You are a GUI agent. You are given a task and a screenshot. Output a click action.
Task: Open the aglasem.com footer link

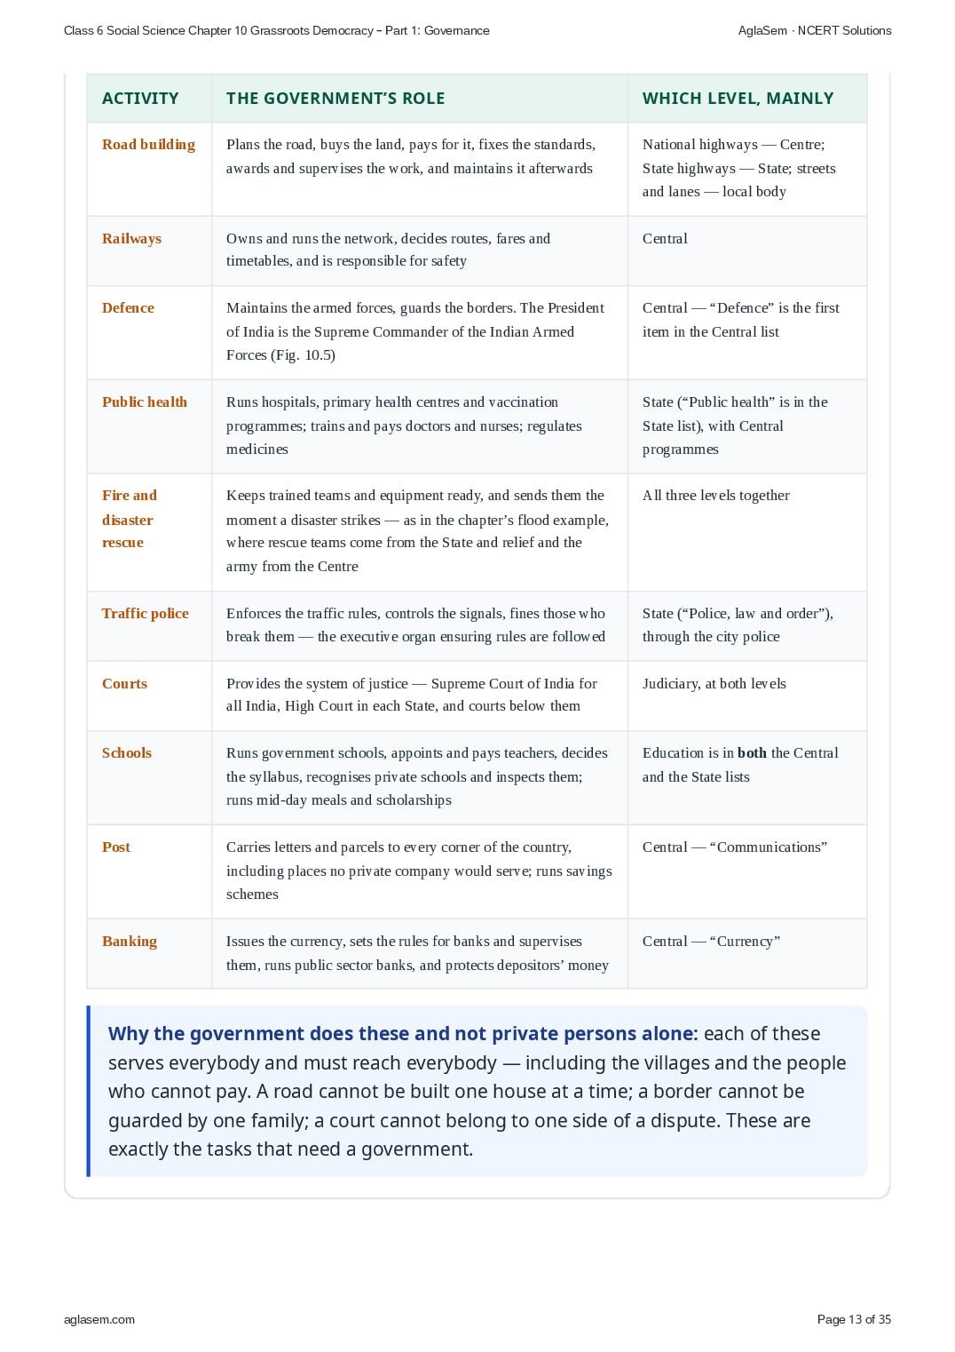99,1319
